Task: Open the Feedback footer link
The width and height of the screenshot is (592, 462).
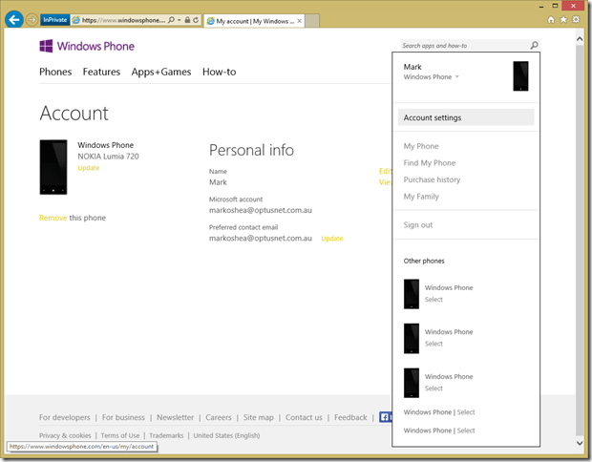Action: point(350,417)
